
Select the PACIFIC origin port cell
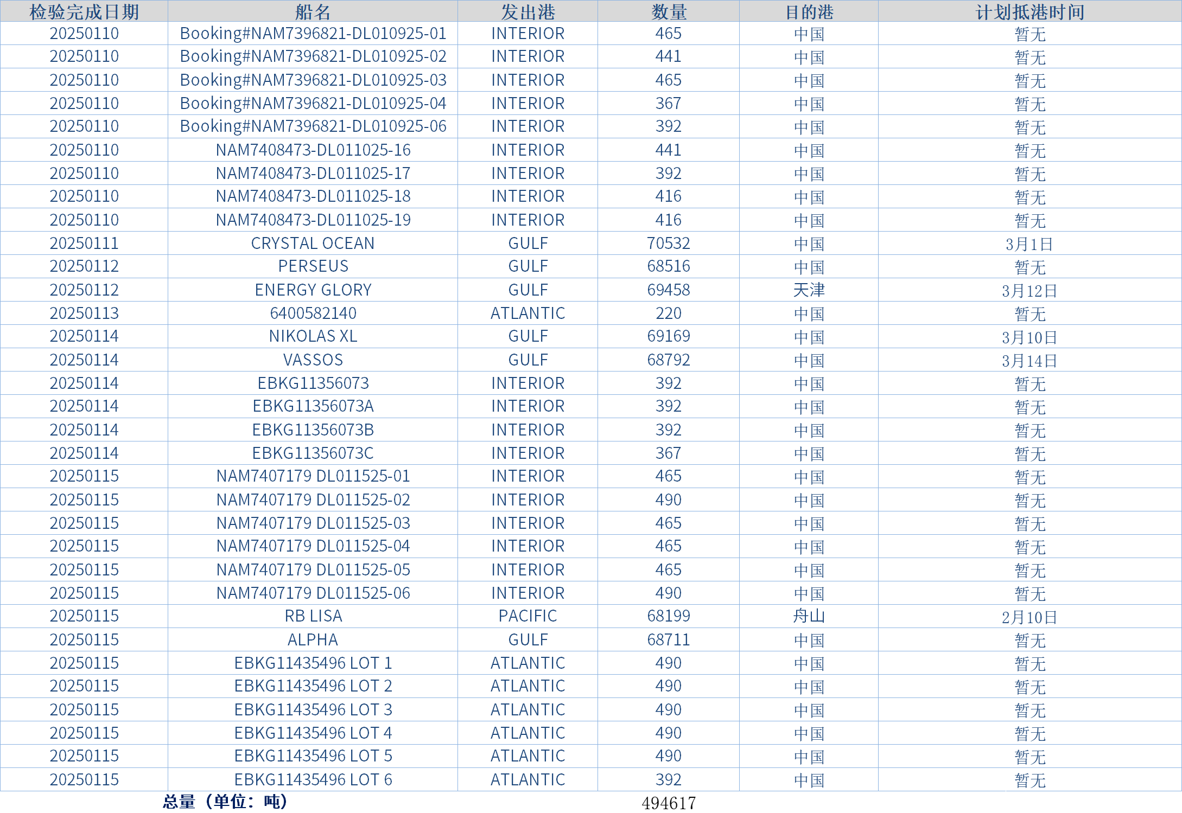(x=528, y=616)
